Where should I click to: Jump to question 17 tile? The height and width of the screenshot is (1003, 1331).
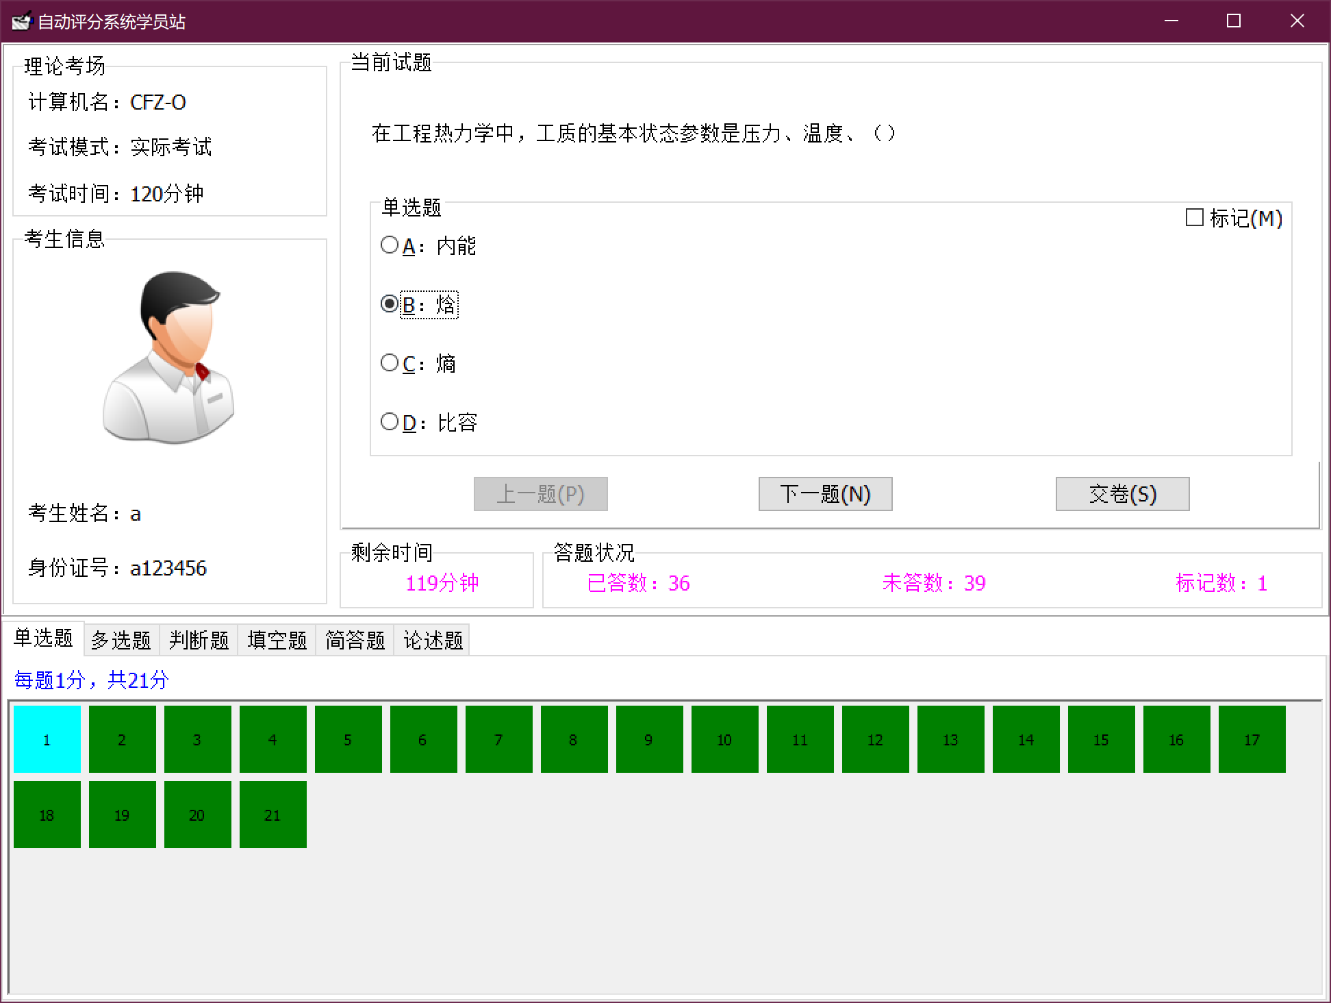[x=1252, y=739]
